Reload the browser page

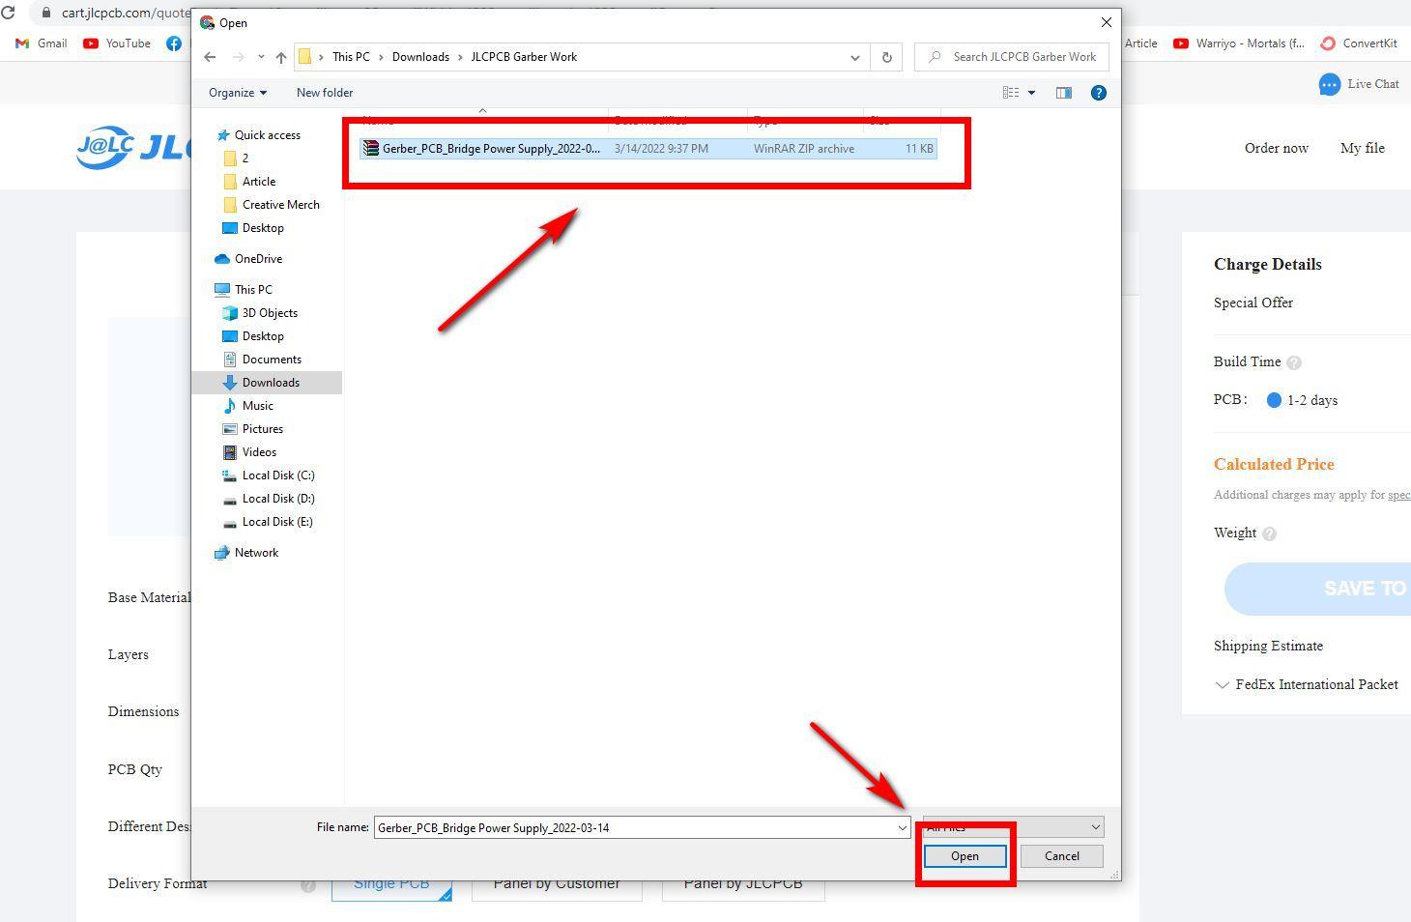[9, 13]
